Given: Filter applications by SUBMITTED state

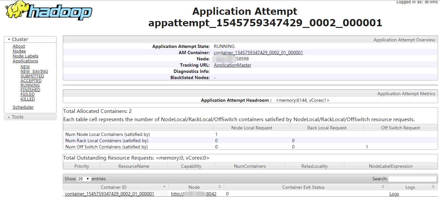Looking at the screenshot, I should 32,76.
